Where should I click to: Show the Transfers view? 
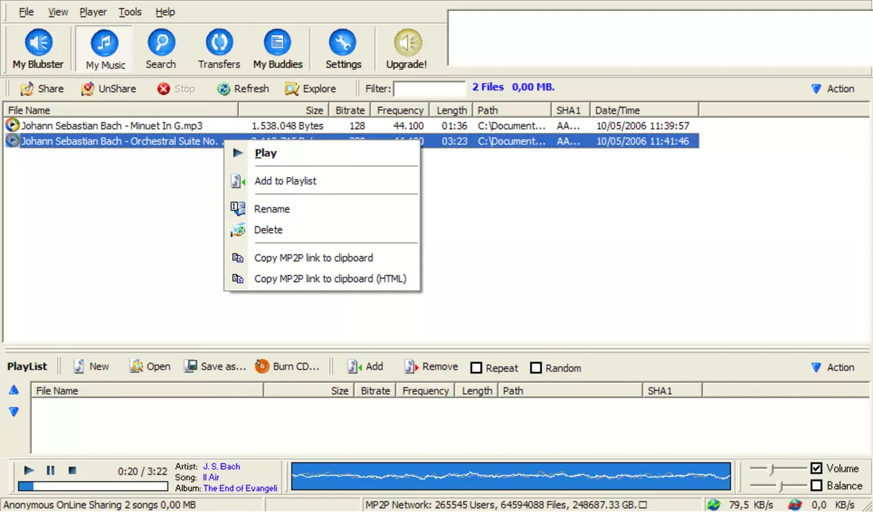(219, 49)
